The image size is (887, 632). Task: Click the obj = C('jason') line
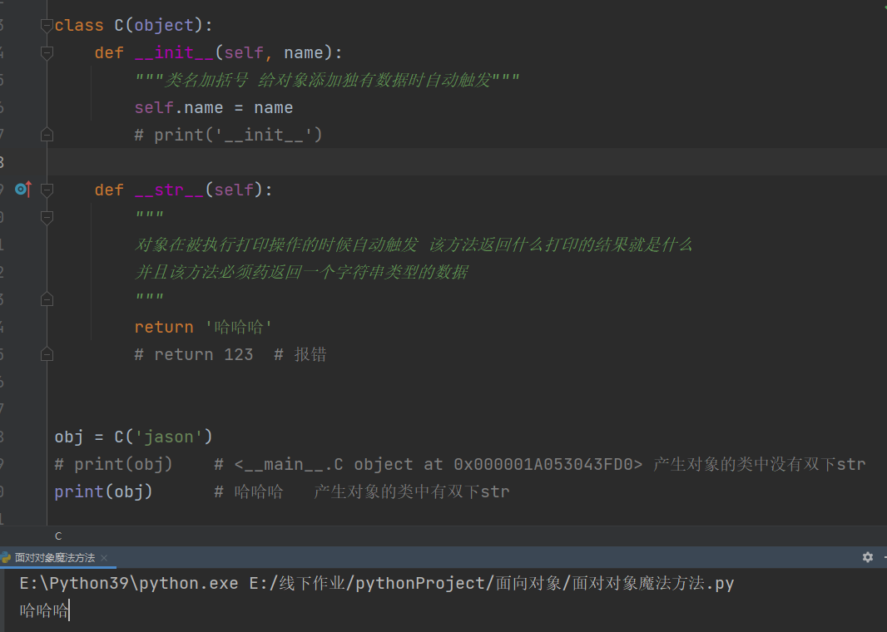pyautogui.click(x=133, y=437)
